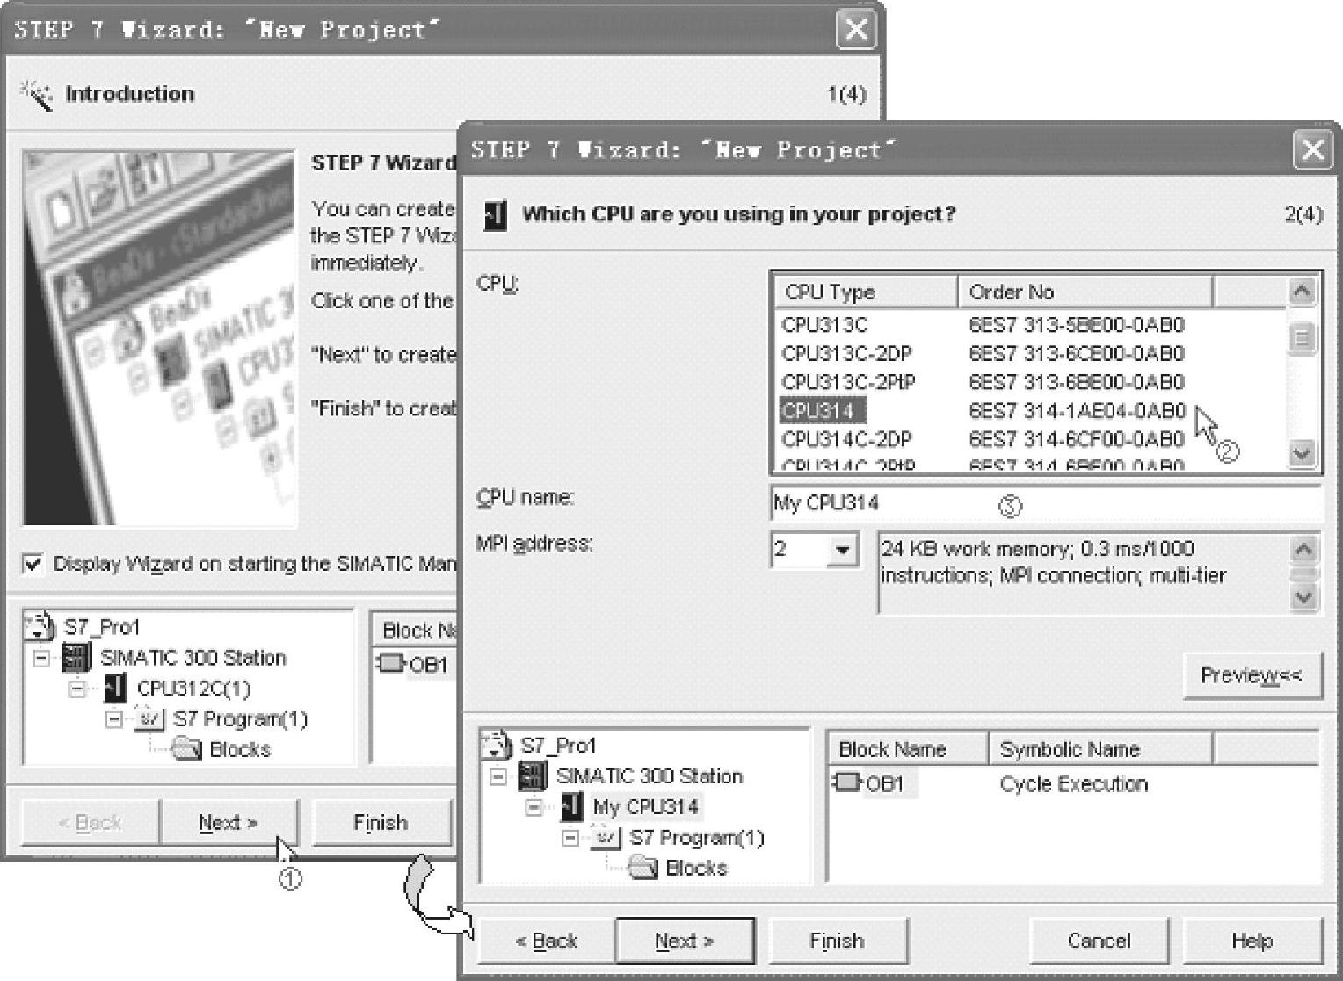Toggle 'Display Wizard on starting' checkbox
Viewport: 1343px width, 981px height.
tap(33, 563)
